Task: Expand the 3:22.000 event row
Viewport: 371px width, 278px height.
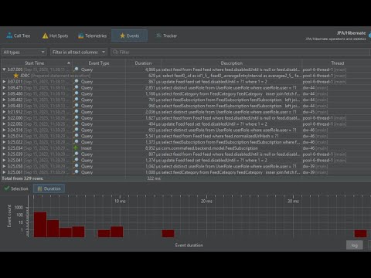Action: [x=4, y=118]
